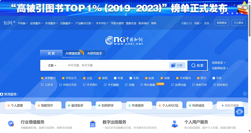Switch to the AI研究助手 tab
The image size is (251, 133).
pyautogui.click(x=95, y=53)
